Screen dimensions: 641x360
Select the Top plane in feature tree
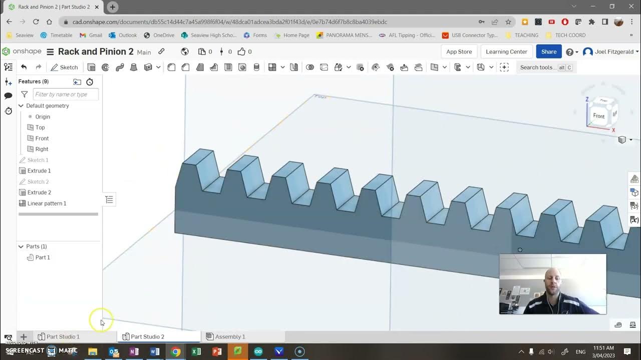40,127
